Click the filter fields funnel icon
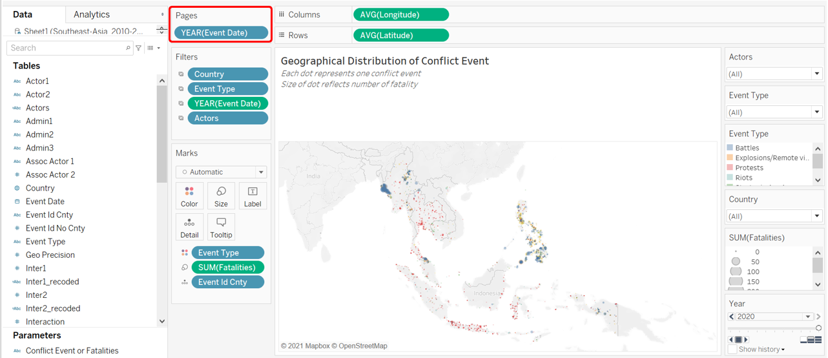 point(138,48)
